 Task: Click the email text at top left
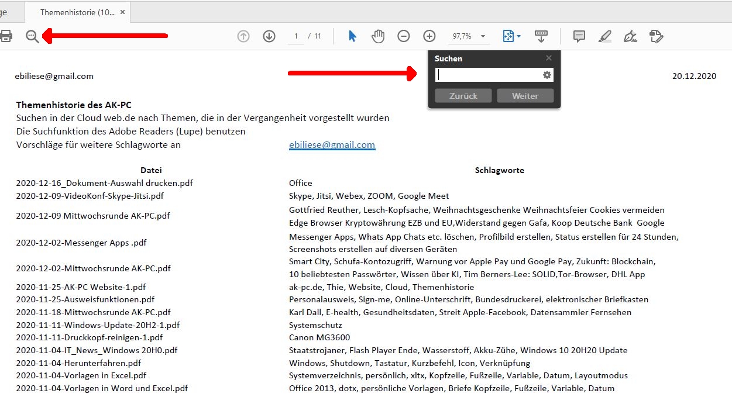(x=54, y=76)
